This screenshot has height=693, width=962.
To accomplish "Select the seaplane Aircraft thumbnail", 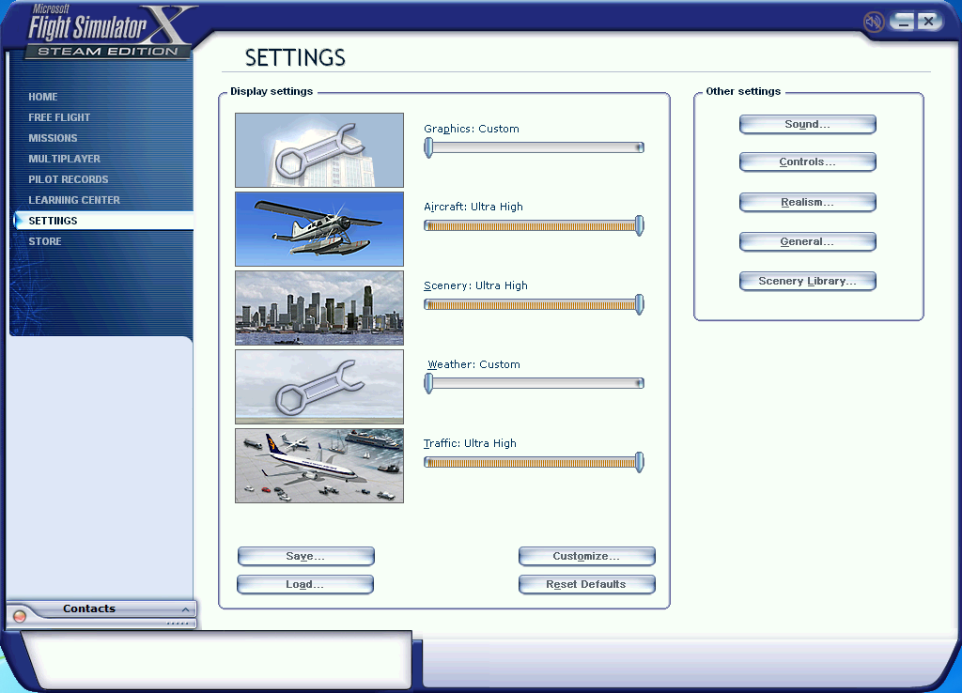I will coord(318,228).
